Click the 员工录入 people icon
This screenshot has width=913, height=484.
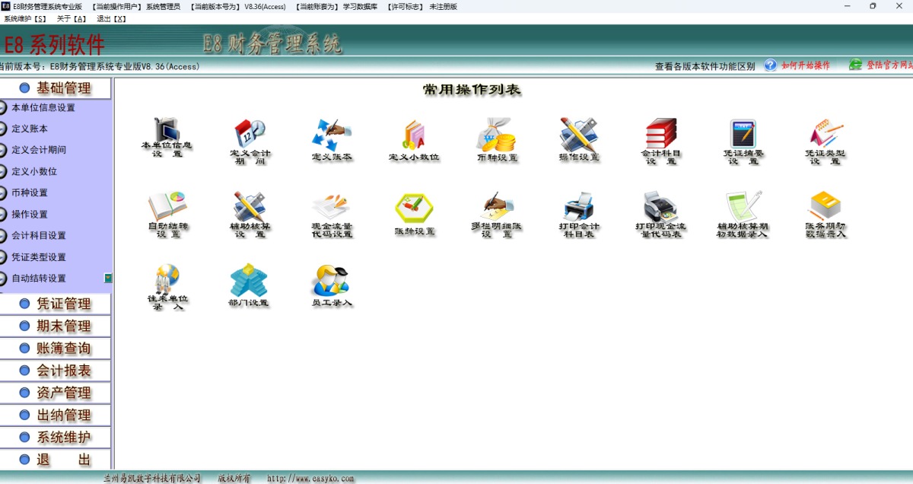331,281
